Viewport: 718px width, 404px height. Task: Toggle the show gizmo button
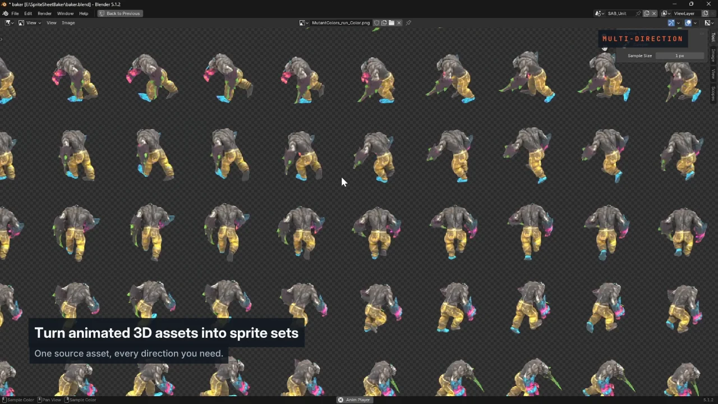pyautogui.click(x=671, y=23)
